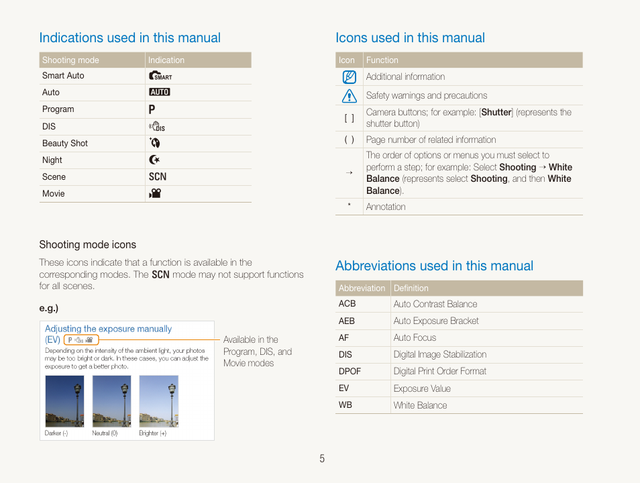
Task: Click the SCN scene mode icon
Action: click(x=158, y=177)
